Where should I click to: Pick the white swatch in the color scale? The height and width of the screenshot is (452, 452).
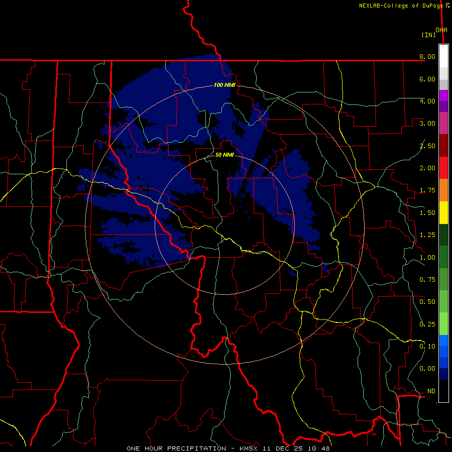(x=443, y=56)
